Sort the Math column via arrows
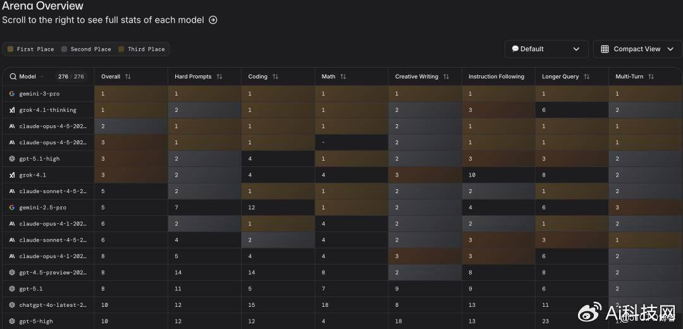 point(343,77)
